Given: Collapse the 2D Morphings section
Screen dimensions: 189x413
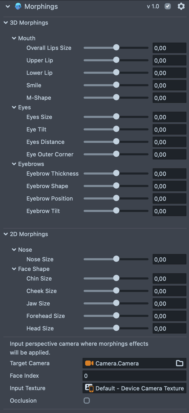Looking at the screenshot, I should (x=6, y=234).
